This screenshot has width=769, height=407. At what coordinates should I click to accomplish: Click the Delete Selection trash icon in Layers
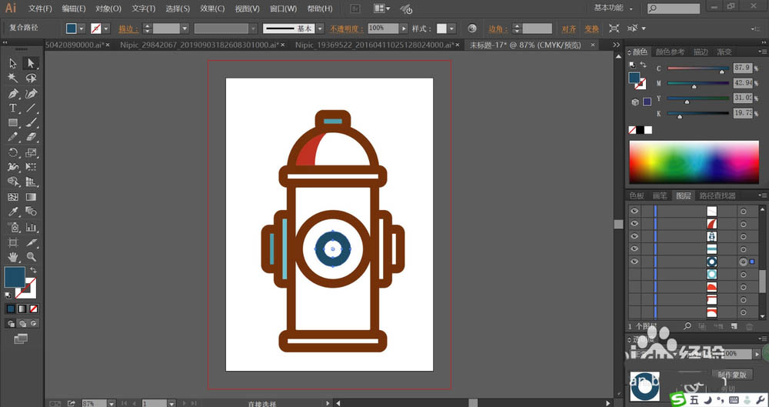tap(749, 326)
